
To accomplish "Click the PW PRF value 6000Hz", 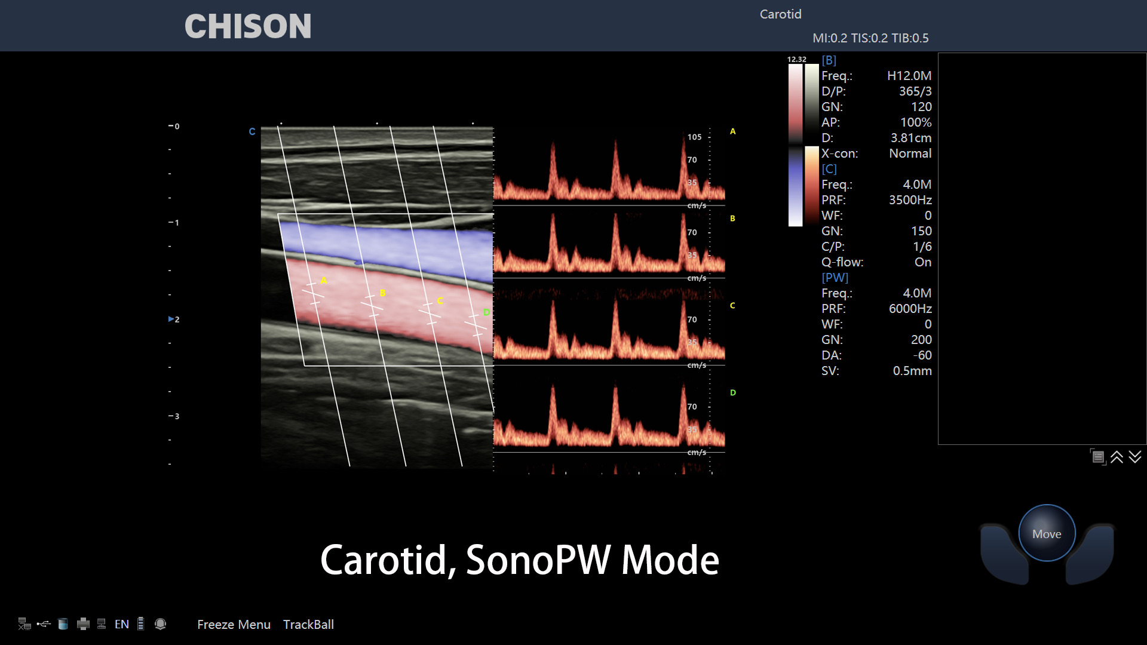I will tap(910, 309).
